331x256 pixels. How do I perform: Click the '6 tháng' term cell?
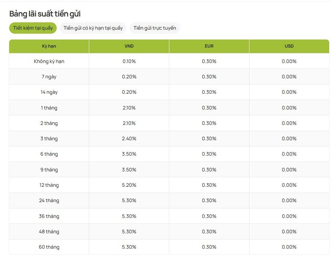point(49,154)
